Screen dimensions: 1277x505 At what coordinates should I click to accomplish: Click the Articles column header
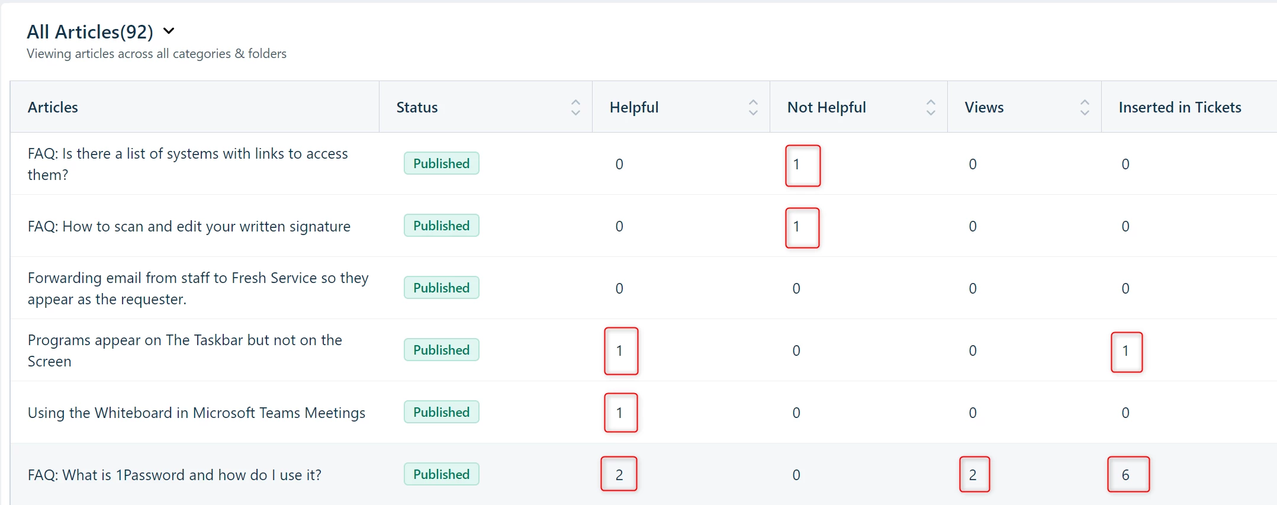[53, 107]
